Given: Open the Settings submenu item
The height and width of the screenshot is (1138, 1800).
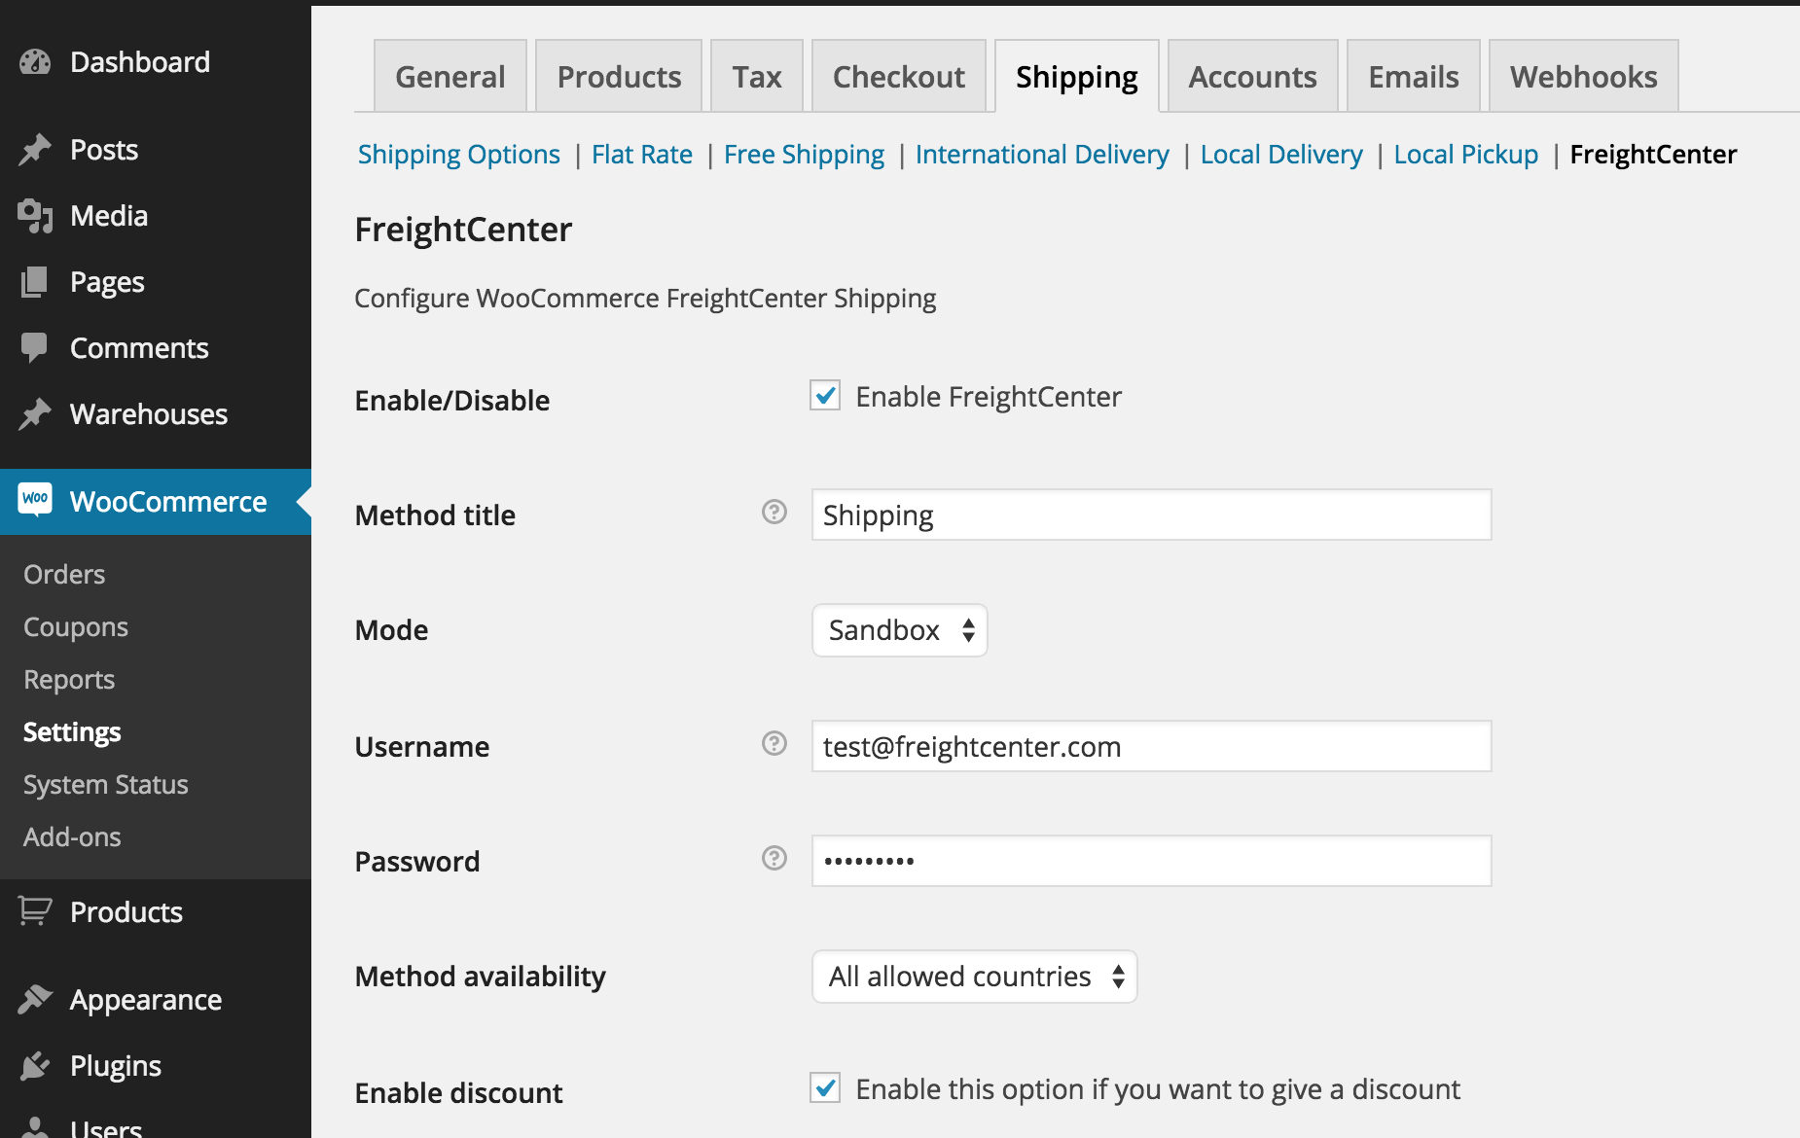Looking at the screenshot, I should [72, 731].
